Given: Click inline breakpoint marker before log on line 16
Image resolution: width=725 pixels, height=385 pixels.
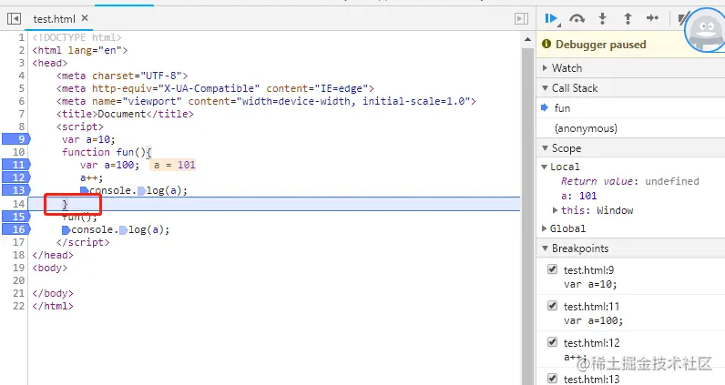Looking at the screenshot, I should point(124,229).
